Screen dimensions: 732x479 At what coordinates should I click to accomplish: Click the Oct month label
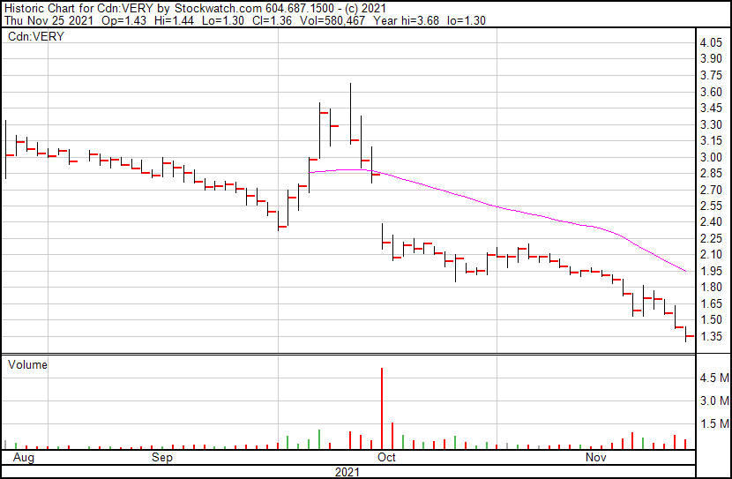click(x=386, y=458)
